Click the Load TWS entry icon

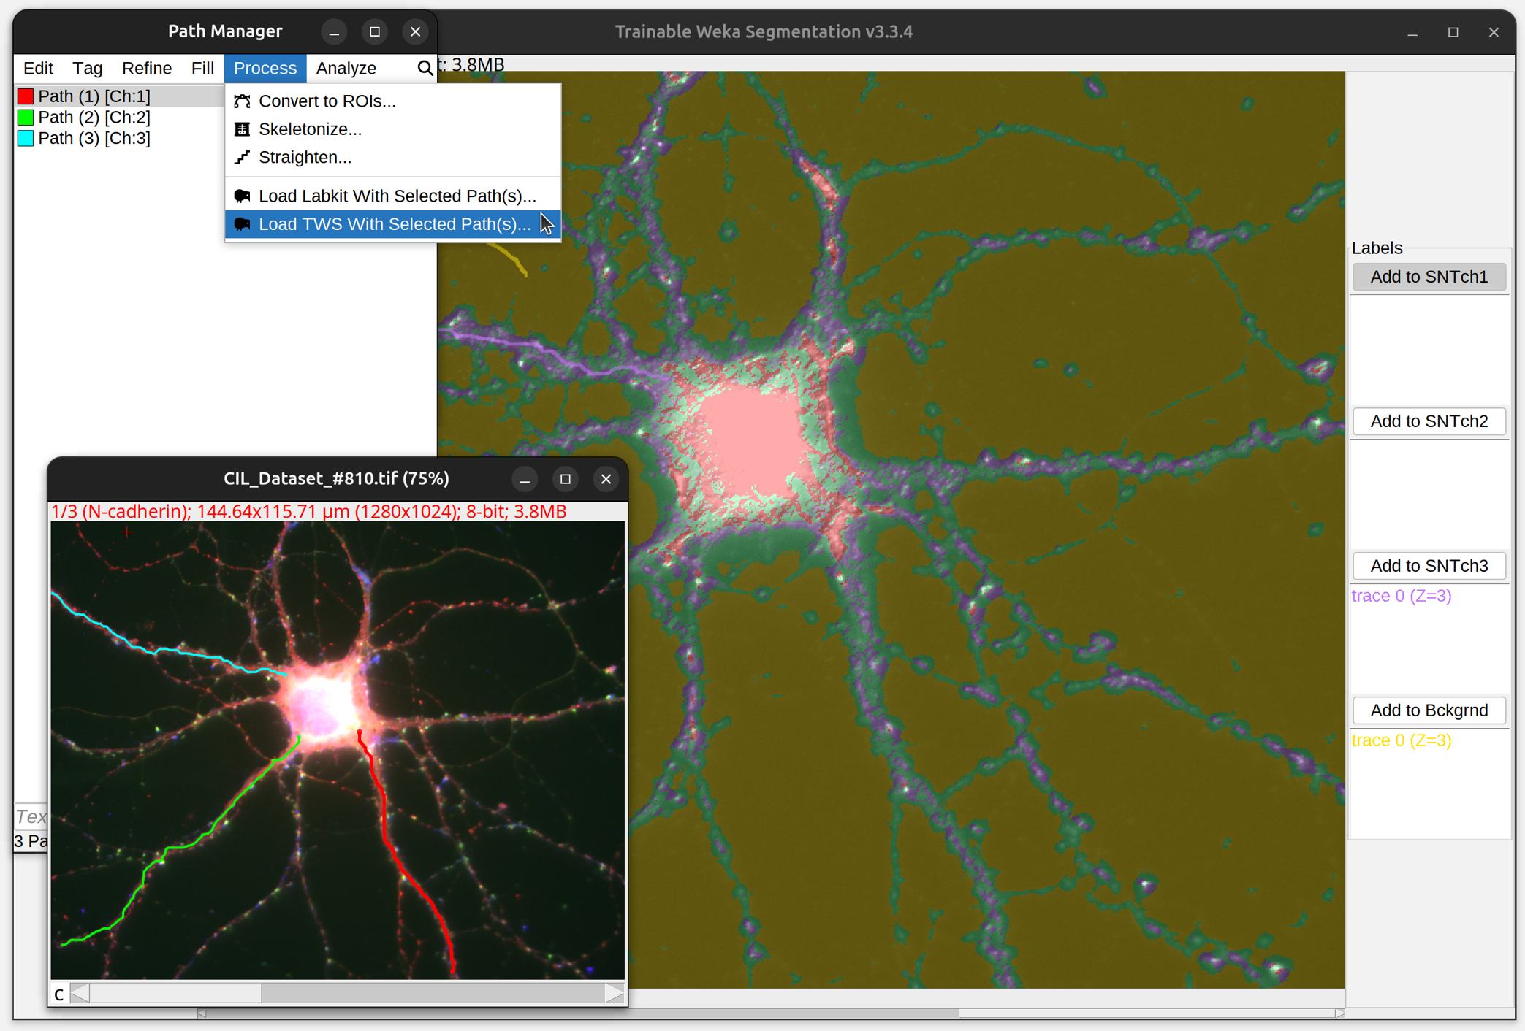click(242, 224)
